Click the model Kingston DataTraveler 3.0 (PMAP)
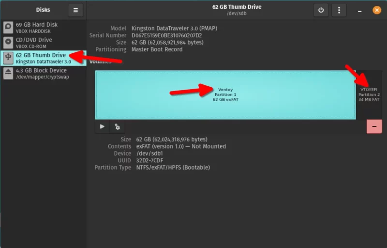387x248 pixels. (174, 29)
